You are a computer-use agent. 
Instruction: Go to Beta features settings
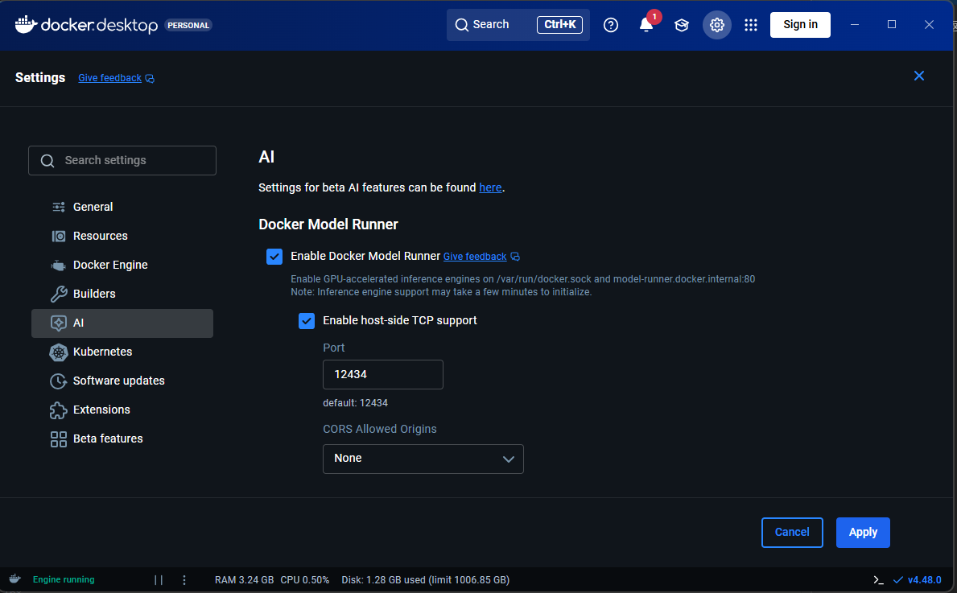[108, 439]
